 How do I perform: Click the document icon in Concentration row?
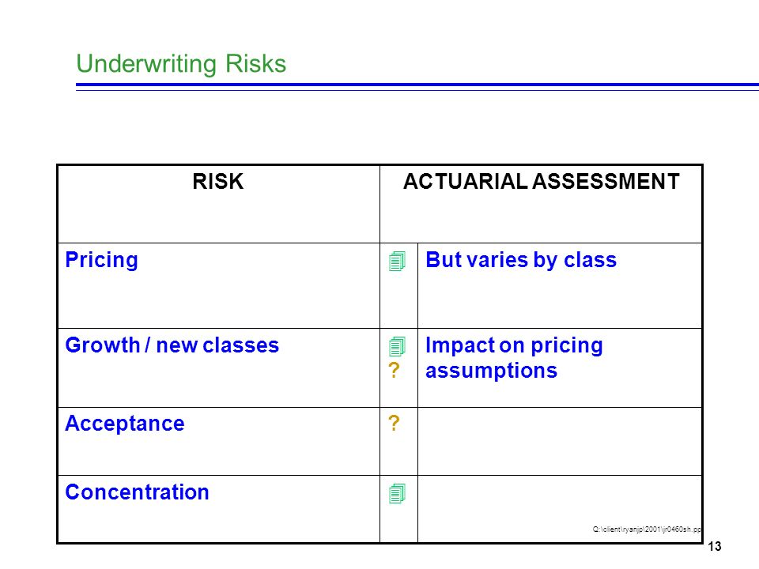397,493
